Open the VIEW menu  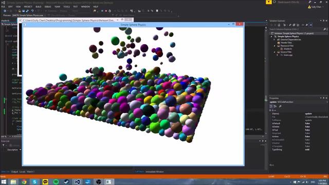(x=18, y=7)
